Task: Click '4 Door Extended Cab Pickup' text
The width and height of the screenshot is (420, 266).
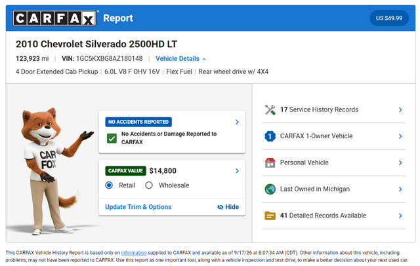Action: pyautogui.click(x=57, y=71)
